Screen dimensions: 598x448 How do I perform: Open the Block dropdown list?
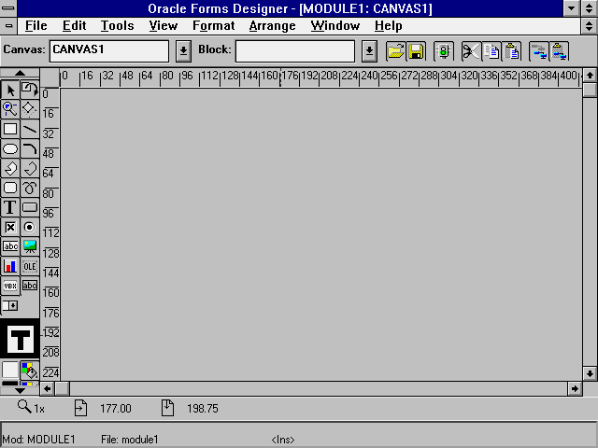[x=369, y=50]
